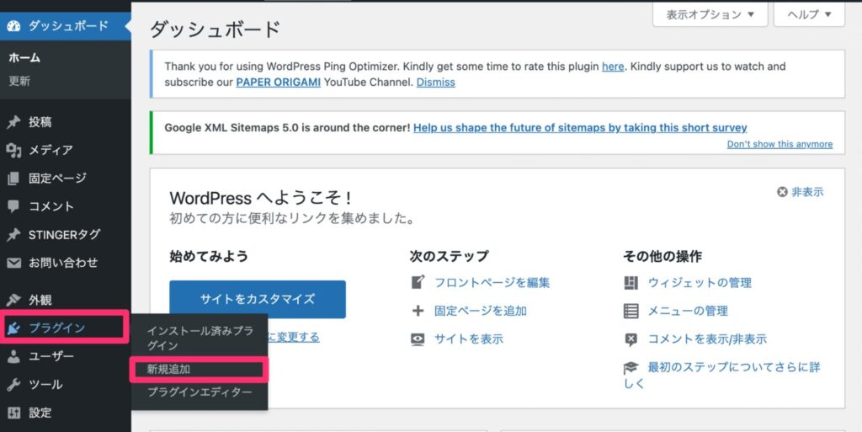Click サイトを表示 link
The width and height of the screenshot is (862, 432).
tap(469, 339)
